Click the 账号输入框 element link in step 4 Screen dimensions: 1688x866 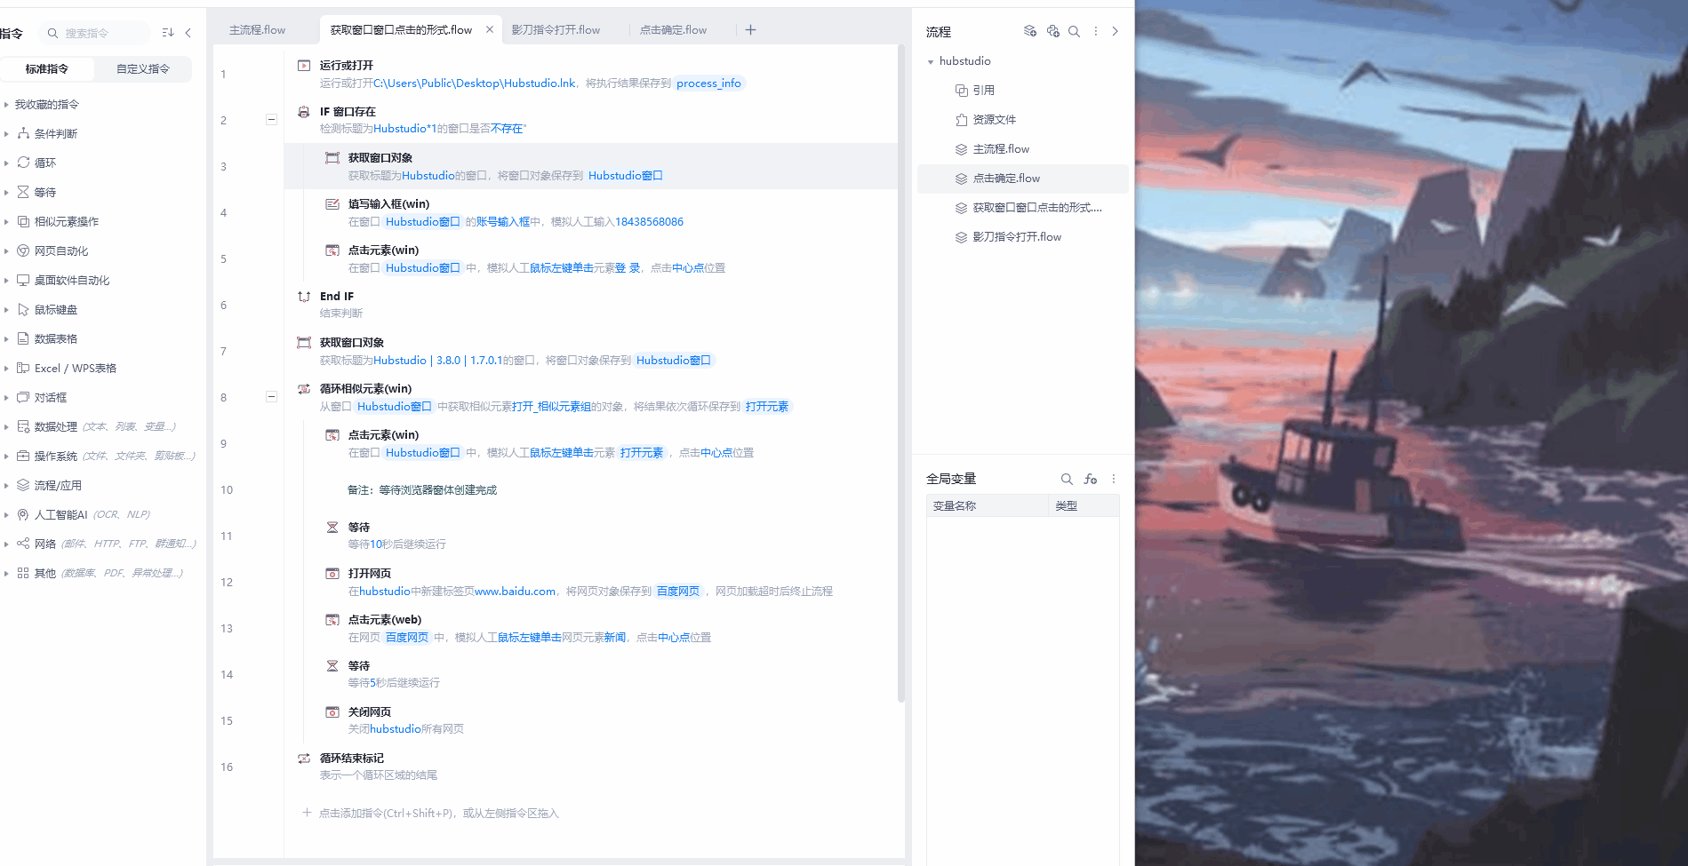point(503,222)
